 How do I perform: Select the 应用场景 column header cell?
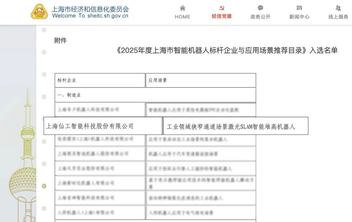point(200,80)
